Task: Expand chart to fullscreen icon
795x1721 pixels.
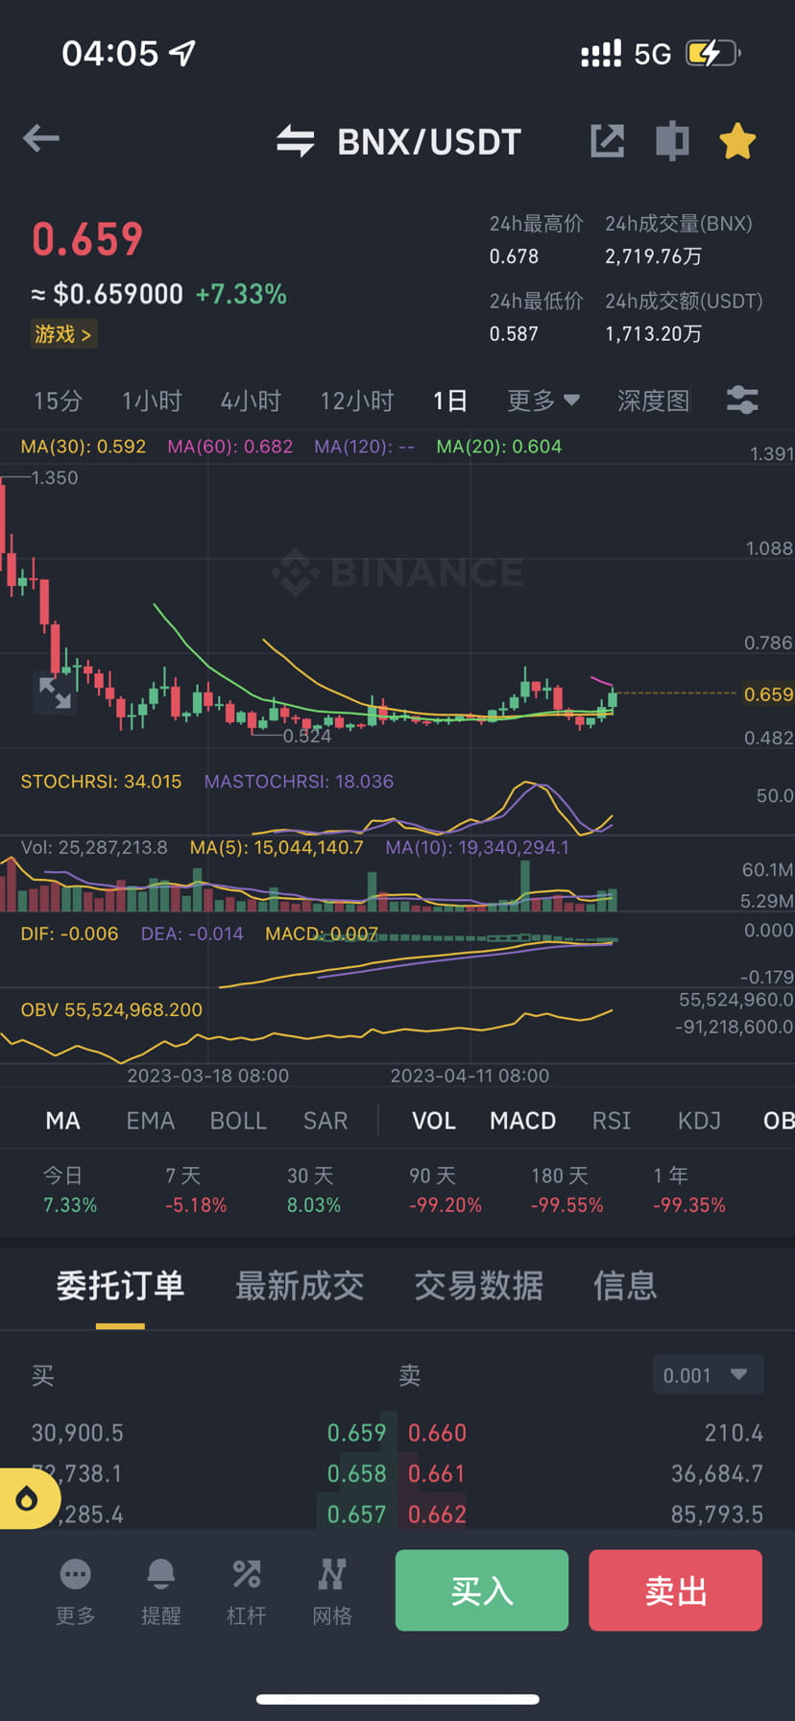Action: coord(55,692)
